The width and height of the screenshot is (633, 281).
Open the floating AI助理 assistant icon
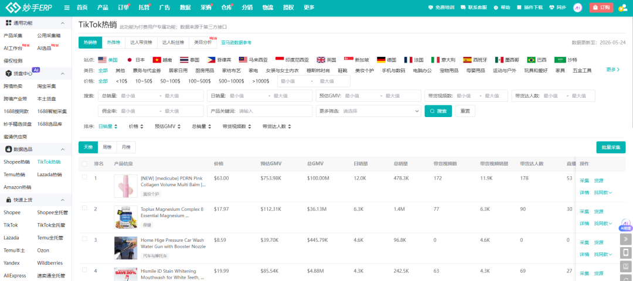pos(625,225)
